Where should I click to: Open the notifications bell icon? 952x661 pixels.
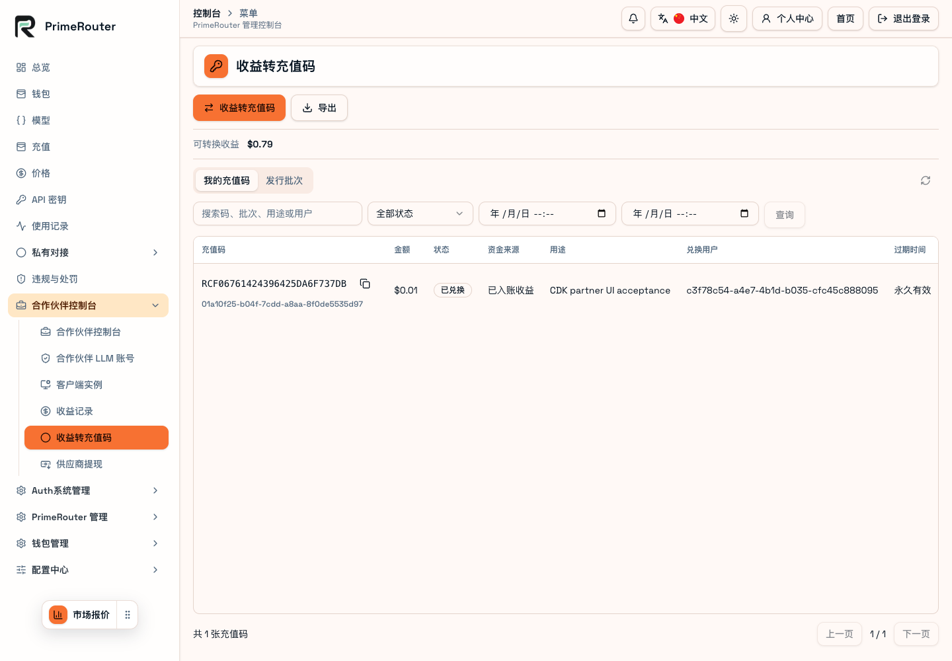pyautogui.click(x=633, y=19)
